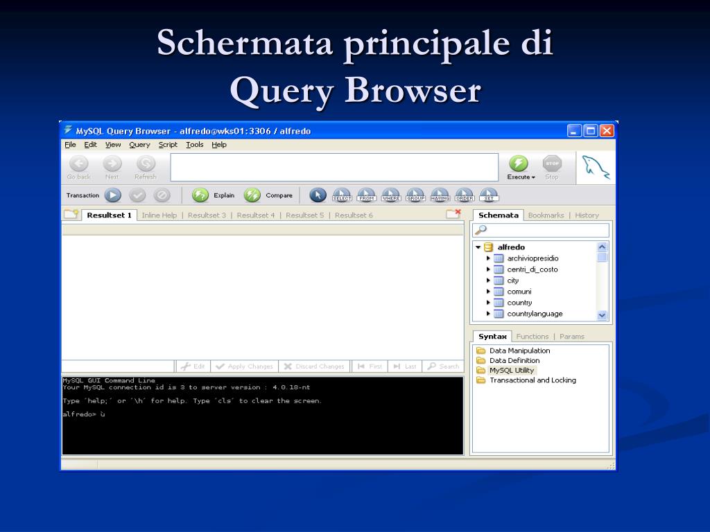Expand the comuni table node
This screenshot has height=532, width=710.
click(x=488, y=292)
